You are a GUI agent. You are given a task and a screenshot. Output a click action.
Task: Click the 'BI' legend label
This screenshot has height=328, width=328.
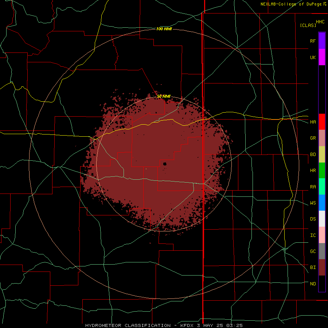tap(313, 268)
